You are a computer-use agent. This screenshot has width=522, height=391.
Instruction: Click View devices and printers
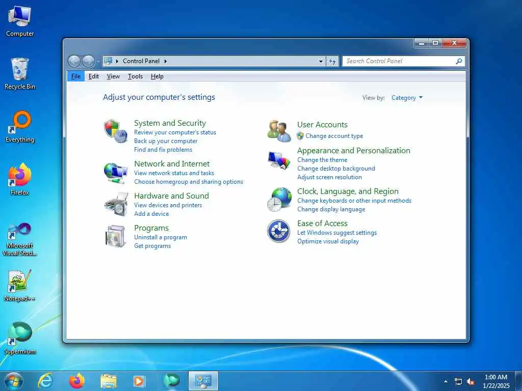pyautogui.click(x=168, y=205)
